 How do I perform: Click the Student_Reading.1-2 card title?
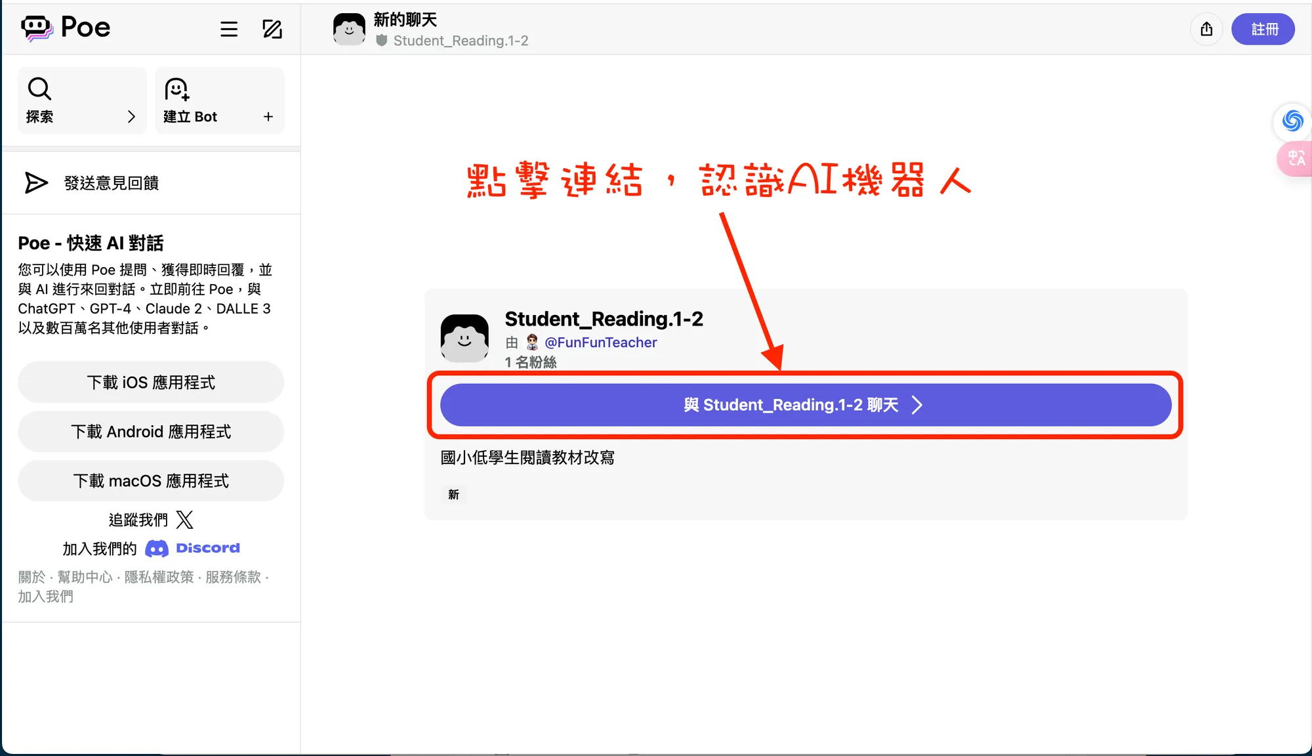604,319
